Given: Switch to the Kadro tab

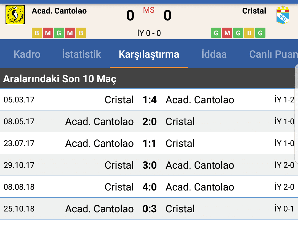Looking at the screenshot, I should pos(27,54).
